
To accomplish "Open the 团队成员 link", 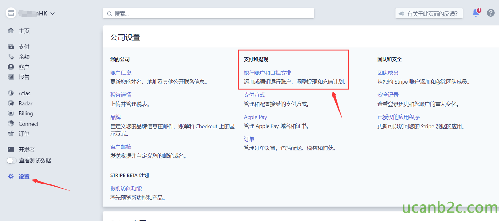I will pyautogui.click(x=388, y=73).
